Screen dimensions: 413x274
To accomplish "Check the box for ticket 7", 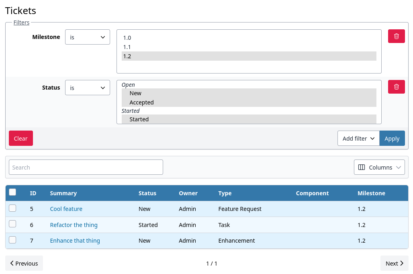I will click(12, 240).
